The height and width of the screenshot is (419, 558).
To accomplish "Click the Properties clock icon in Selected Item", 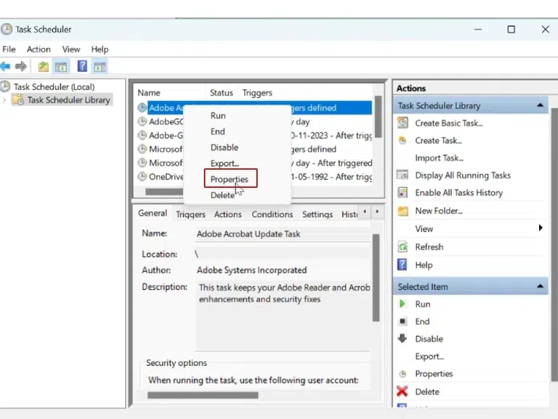I will 403,374.
